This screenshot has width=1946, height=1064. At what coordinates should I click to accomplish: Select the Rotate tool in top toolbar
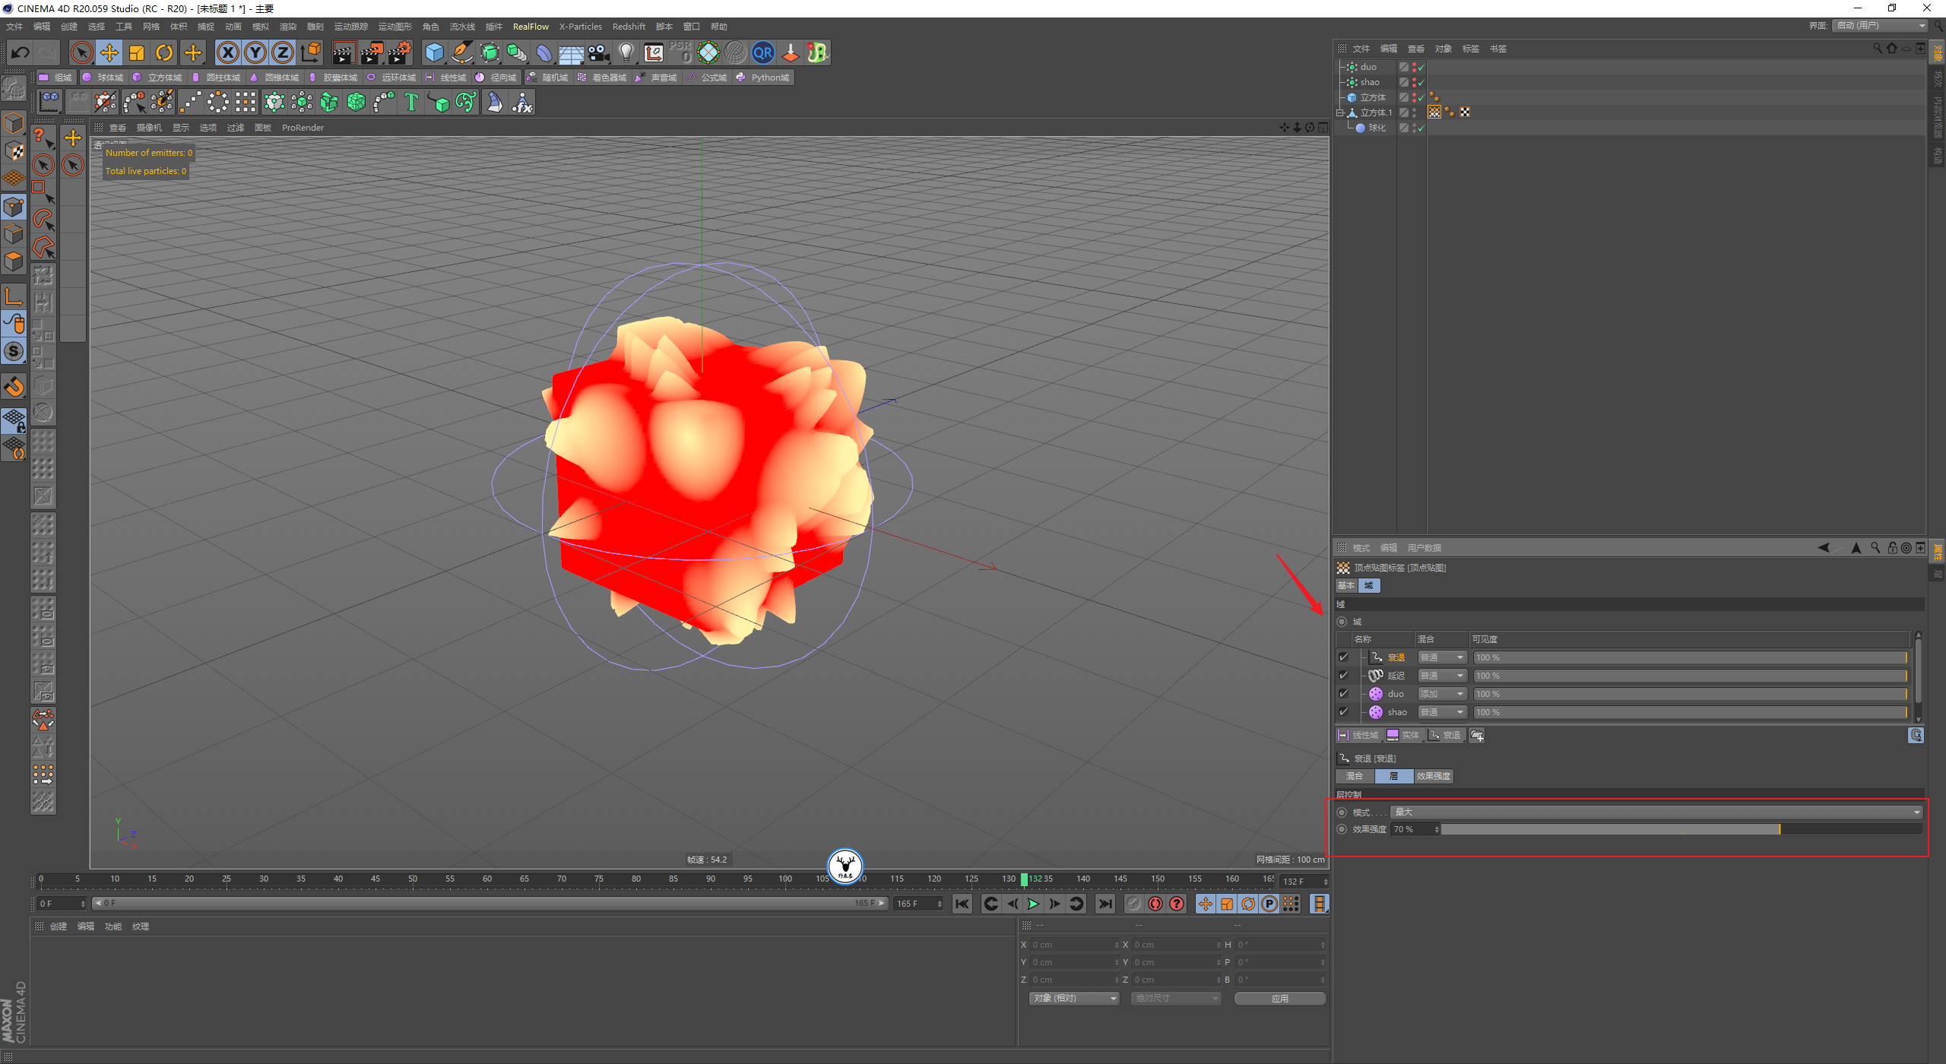pyautogui.click(x=164, y=52)
